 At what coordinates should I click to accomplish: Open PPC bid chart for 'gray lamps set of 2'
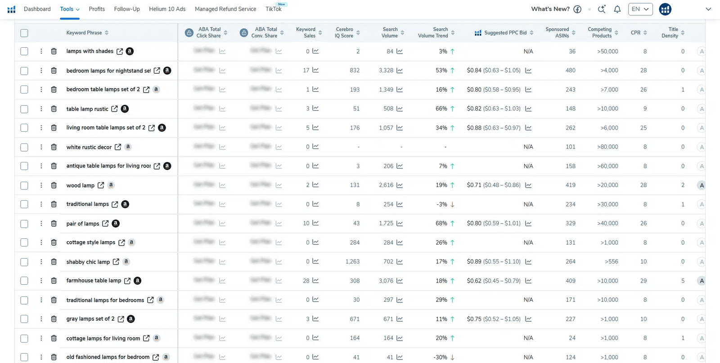528,319
